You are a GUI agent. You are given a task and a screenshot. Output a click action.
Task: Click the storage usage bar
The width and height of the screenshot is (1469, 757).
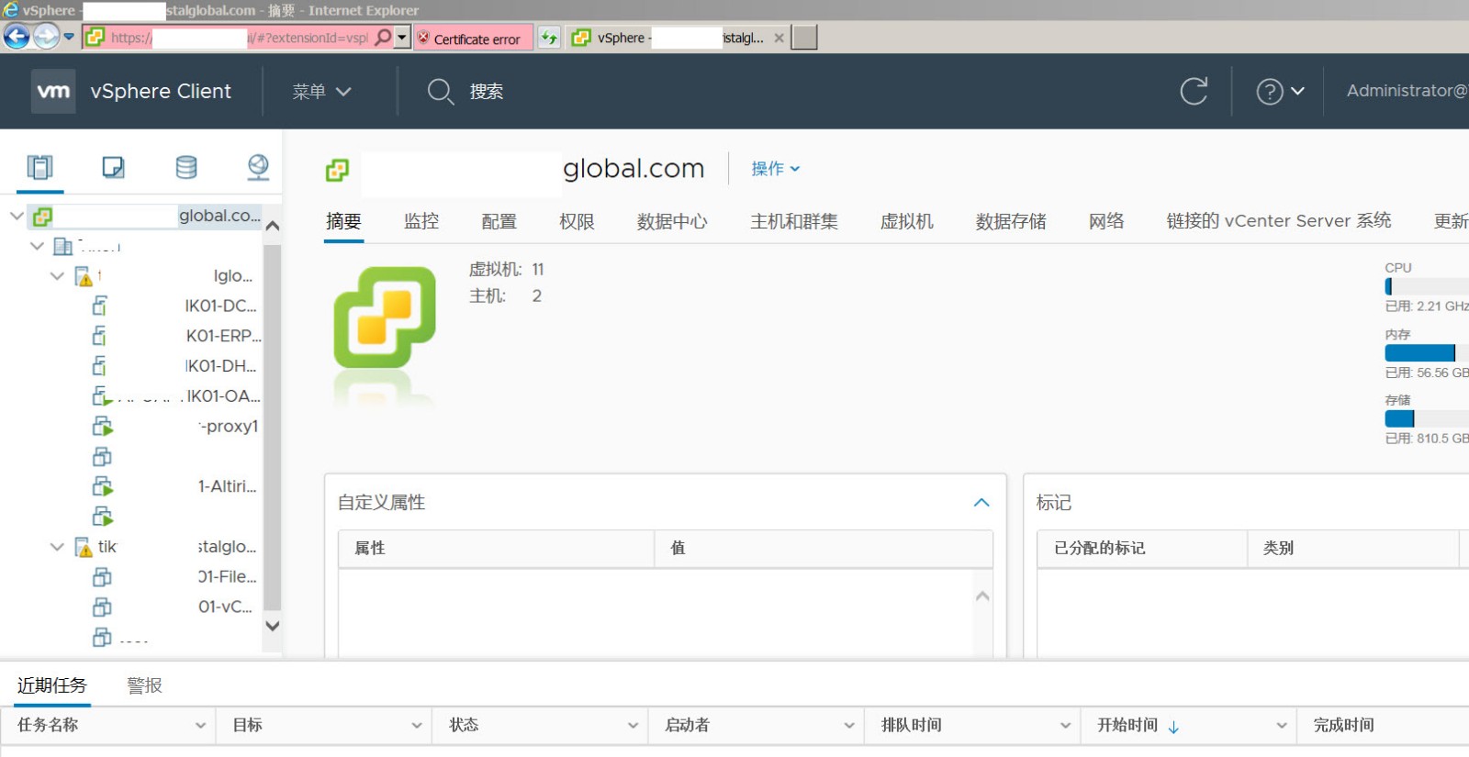pyautogui.click(x=1426, y=418)
